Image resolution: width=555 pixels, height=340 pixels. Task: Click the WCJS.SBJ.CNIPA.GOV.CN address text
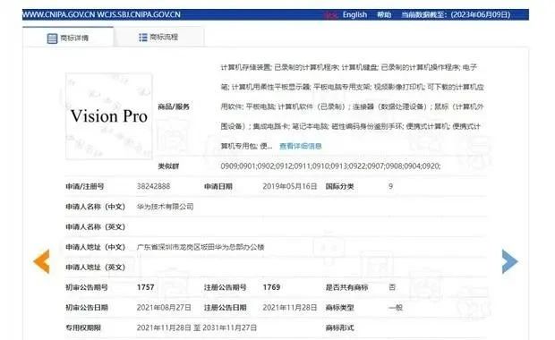tap(139, 14)
